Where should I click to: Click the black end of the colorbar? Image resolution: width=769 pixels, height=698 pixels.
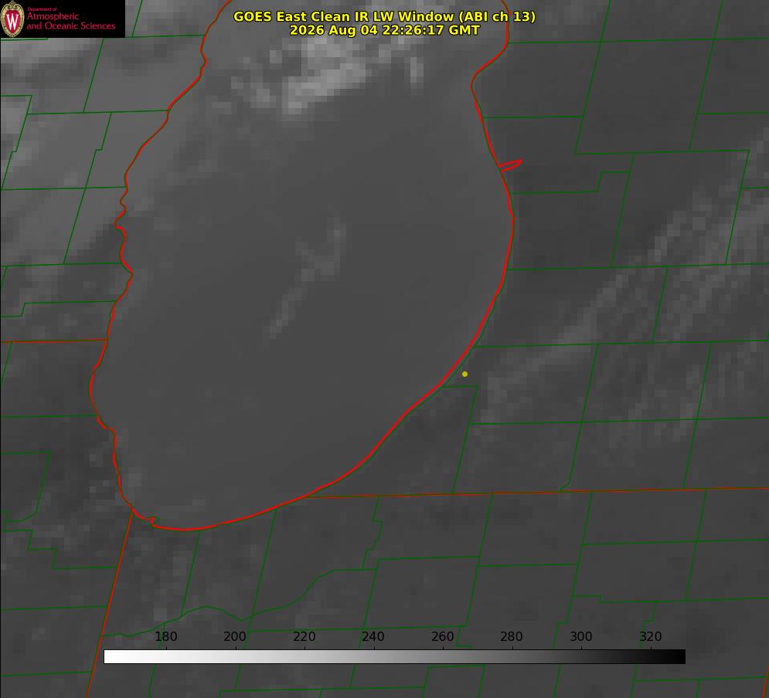pyautogui.click(x=679, y=657)
